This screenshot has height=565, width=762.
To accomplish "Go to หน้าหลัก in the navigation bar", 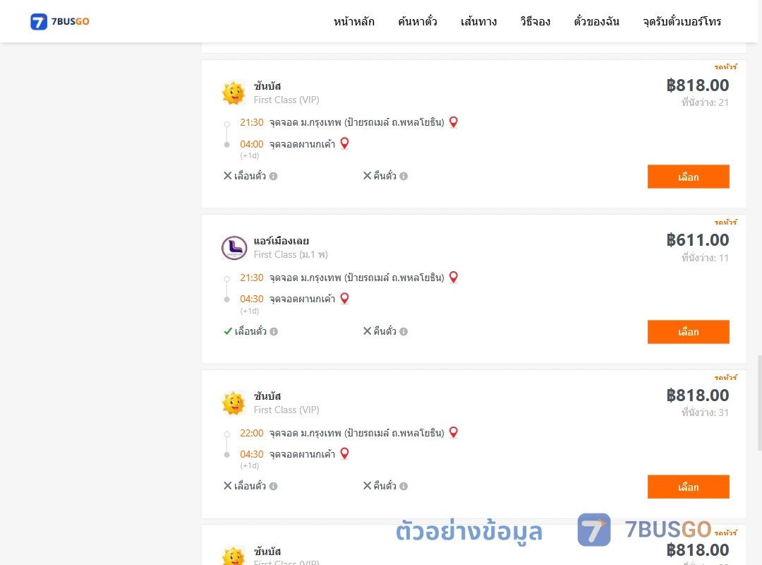I will 353,21.
